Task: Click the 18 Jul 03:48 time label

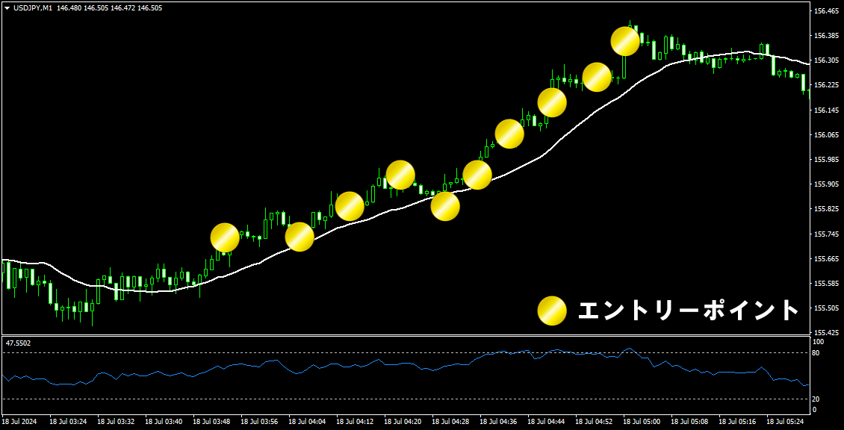Action: [211, 421]
